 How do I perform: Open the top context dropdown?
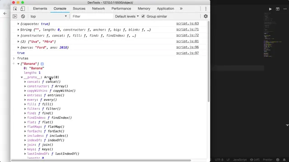pos(49,16)
